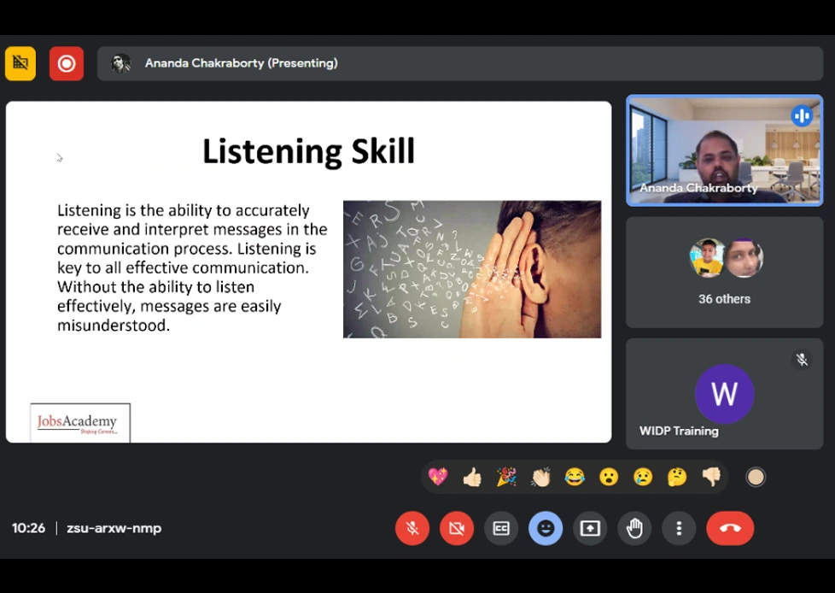Viewport: 835px width, 593px height.
Task: Raise your hand
Action: pyautogui.click(x=634, y=528)
